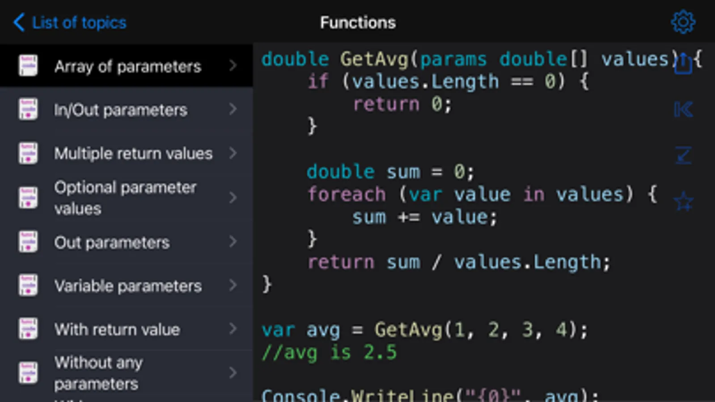
Task: Open the settings gear icon
Action: pyautogui.click(x=683, y=21)
